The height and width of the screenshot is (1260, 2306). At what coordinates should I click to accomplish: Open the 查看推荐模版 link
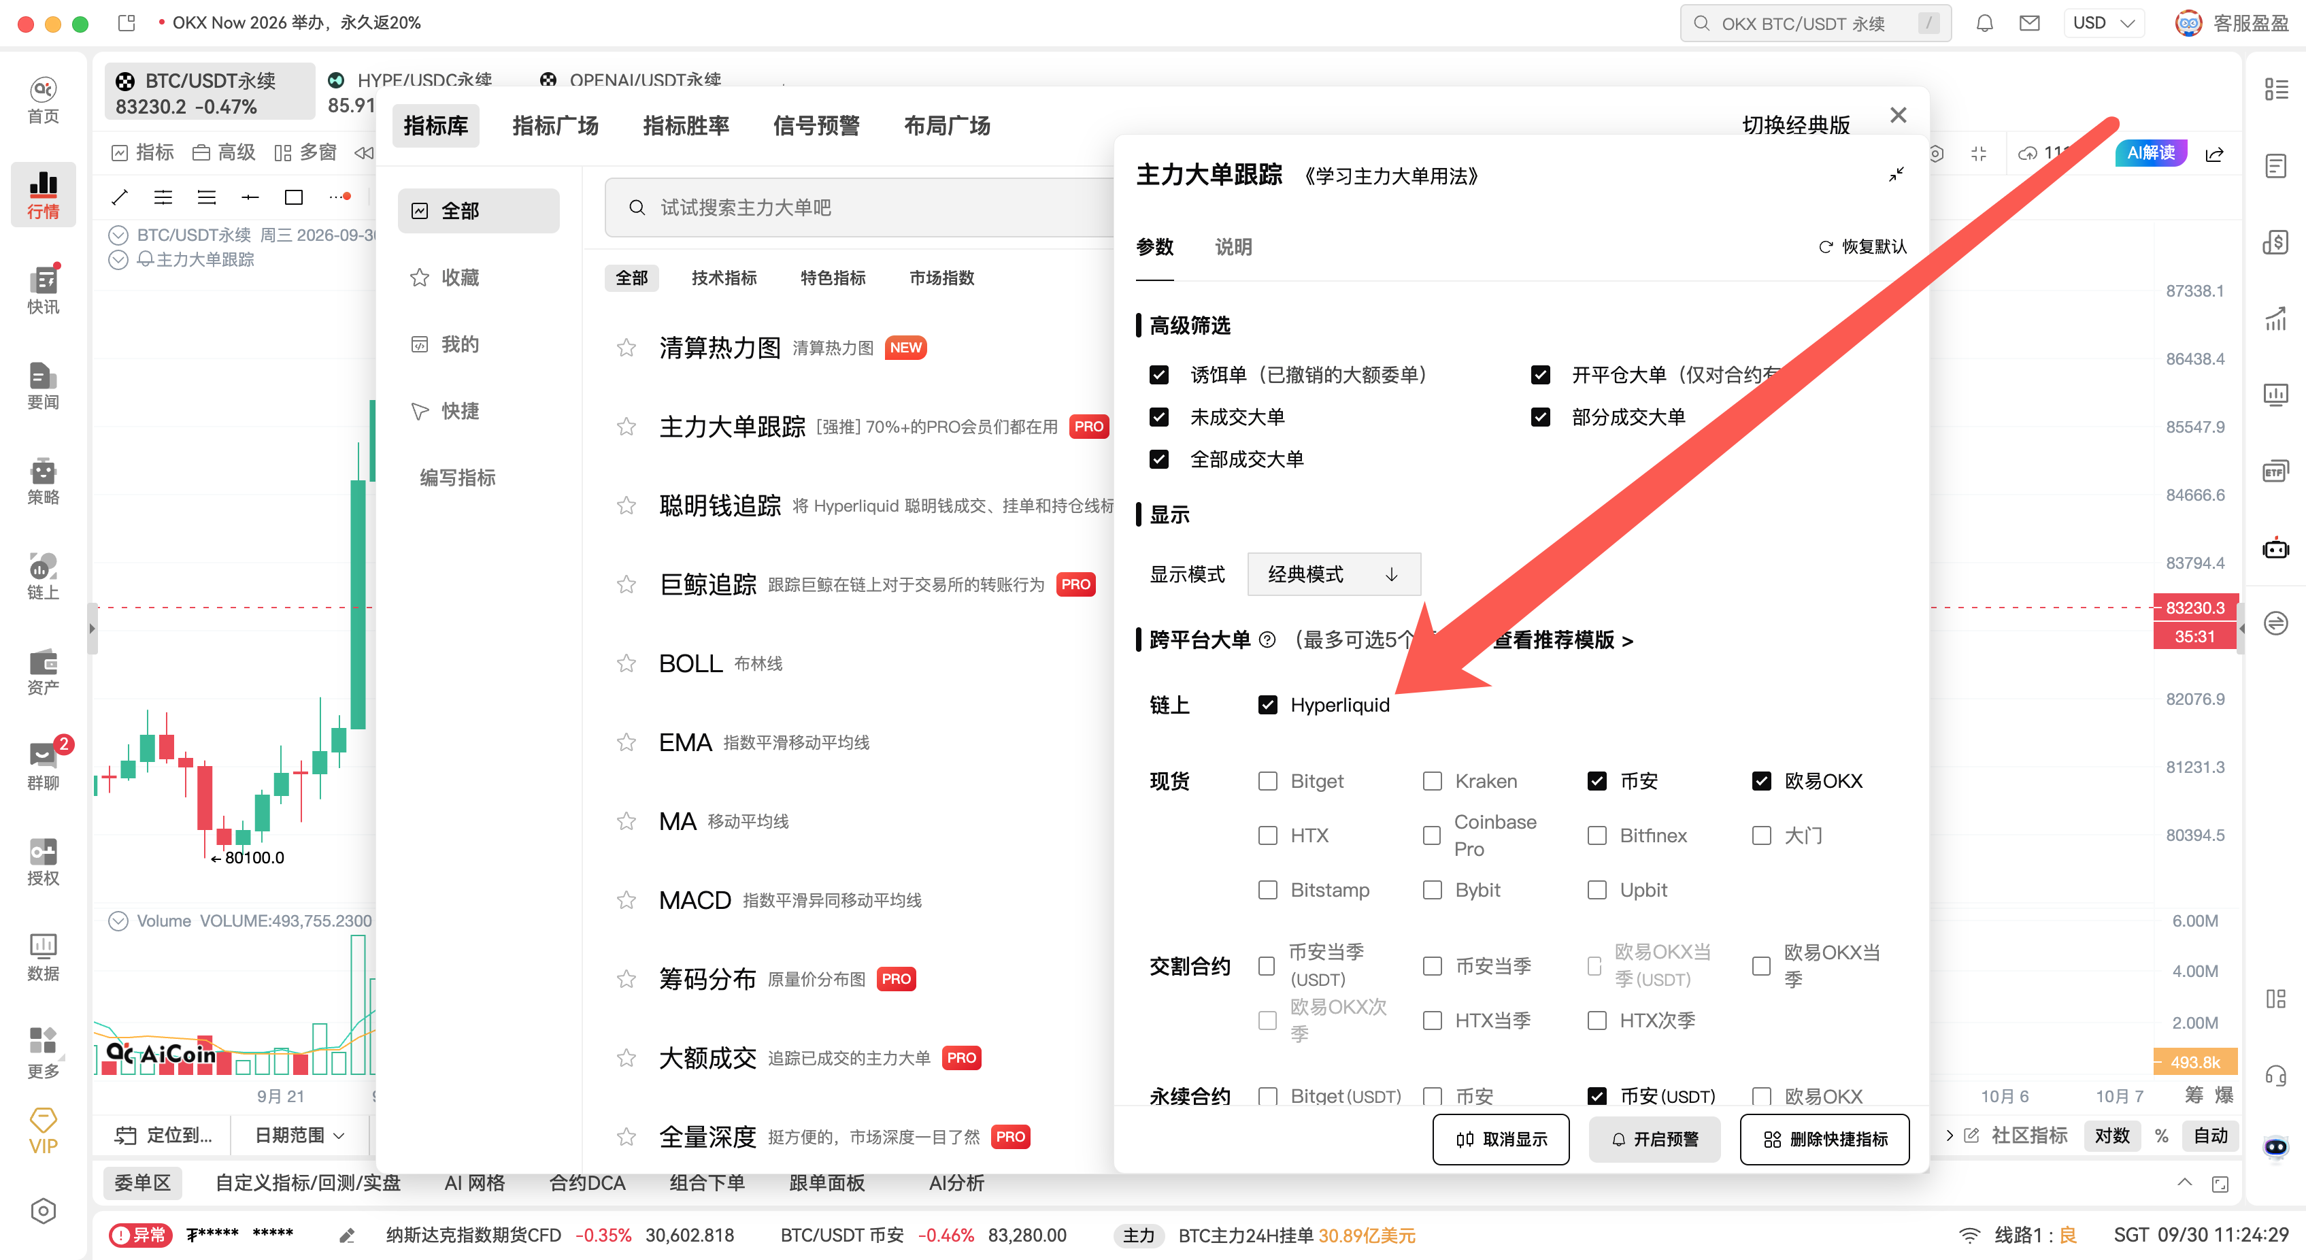(x=1562, y=640)
